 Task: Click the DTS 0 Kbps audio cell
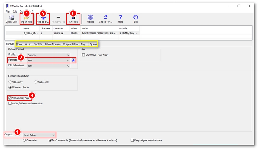(99, 33)
